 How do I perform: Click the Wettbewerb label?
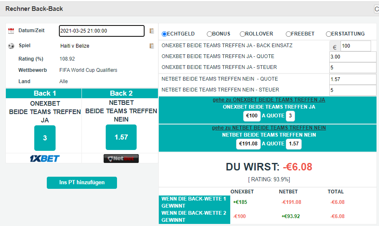[x=33, y=70]
